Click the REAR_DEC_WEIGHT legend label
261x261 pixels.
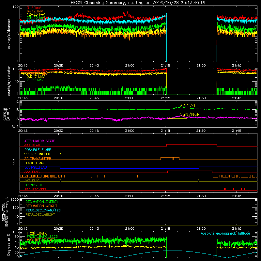(40, 215)
